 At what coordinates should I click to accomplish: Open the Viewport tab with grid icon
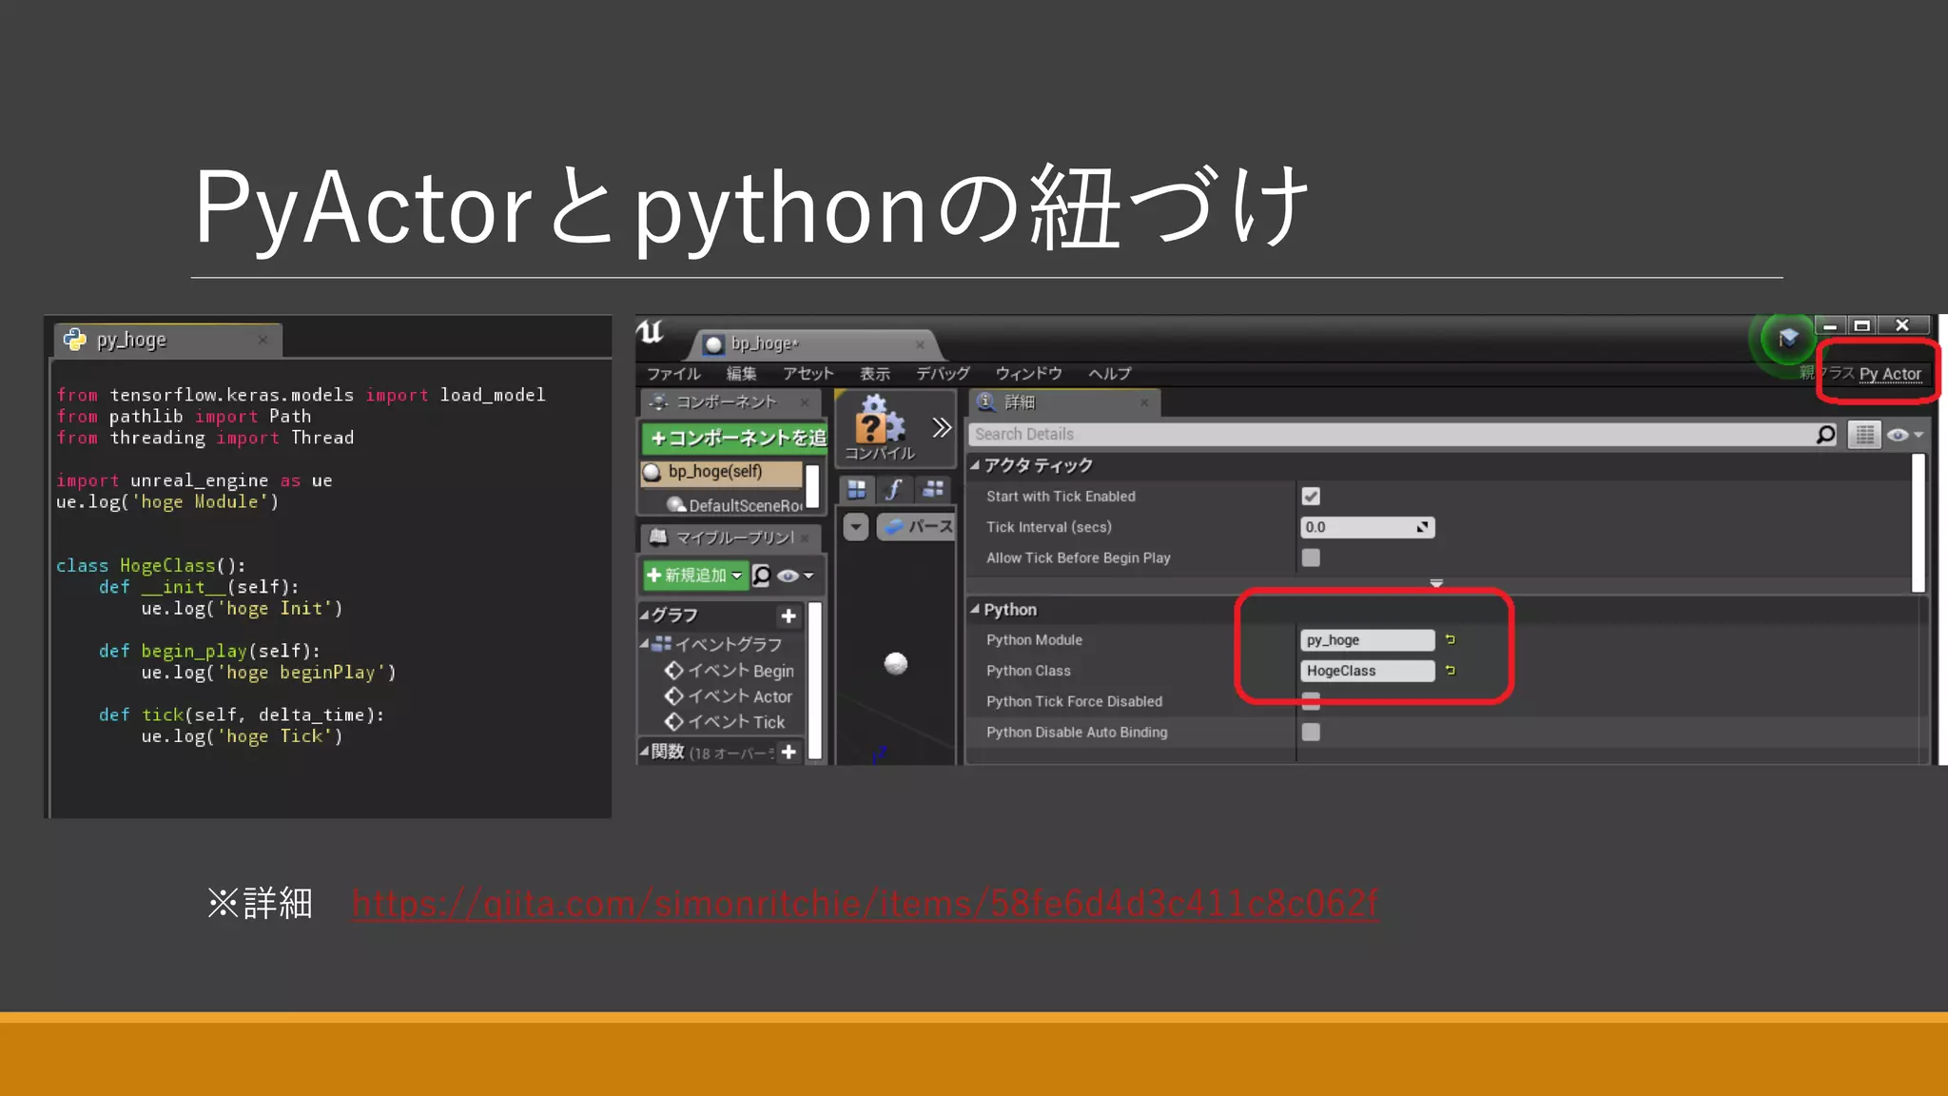(x=857, y=489)
